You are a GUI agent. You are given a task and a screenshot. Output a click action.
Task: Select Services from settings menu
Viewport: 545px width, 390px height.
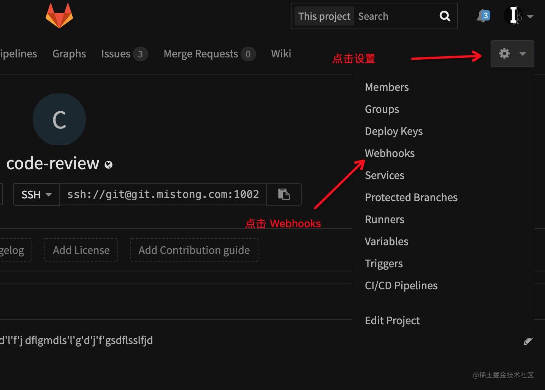click(385, 175)
